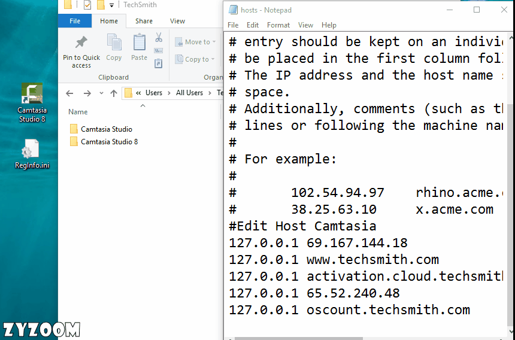Click the Cut scissors icon
515x340 pixels.
click(159, 37)
